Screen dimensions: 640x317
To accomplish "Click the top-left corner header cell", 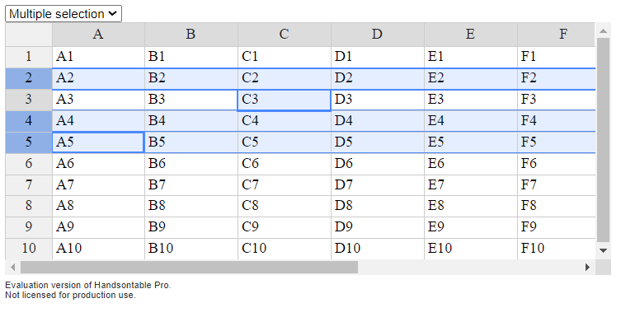I will click(29, 35).
